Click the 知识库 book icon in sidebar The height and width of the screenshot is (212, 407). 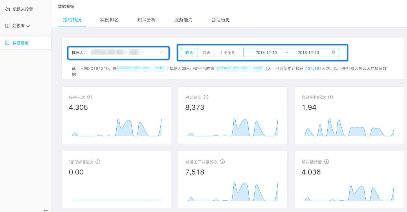point(8,26)
